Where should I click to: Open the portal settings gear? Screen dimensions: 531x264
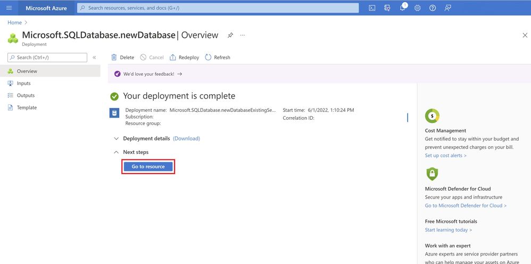pos(418,8)
